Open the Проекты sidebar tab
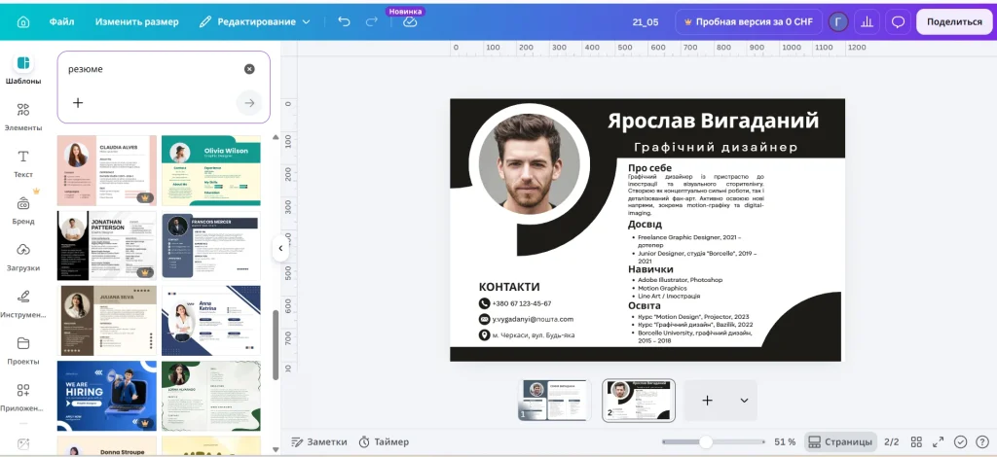Viewport: 997px width, 457px height. (23, 350)
